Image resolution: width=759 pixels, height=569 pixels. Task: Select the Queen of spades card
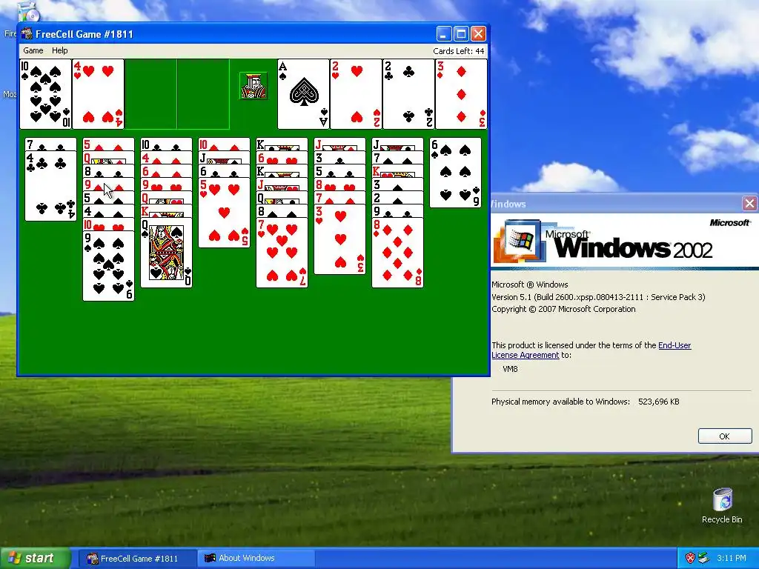point(166,253)
